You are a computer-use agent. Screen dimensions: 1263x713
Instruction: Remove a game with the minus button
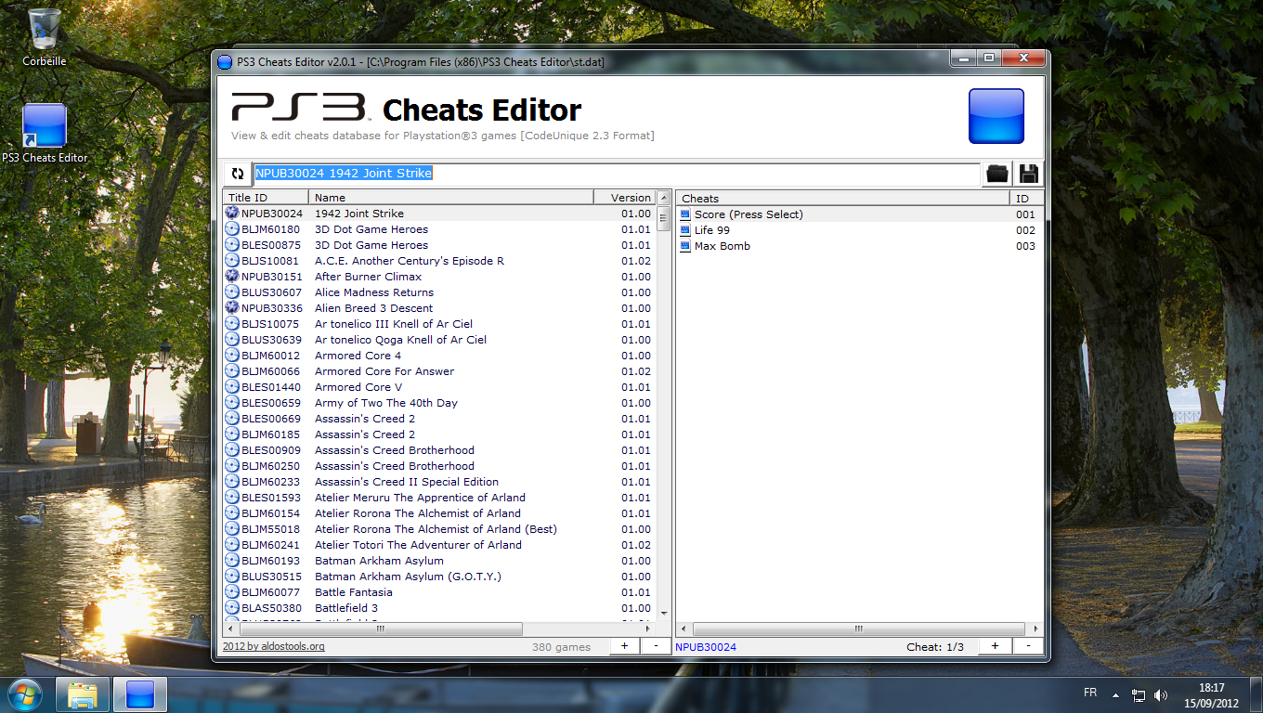click(x=656, y=646)
